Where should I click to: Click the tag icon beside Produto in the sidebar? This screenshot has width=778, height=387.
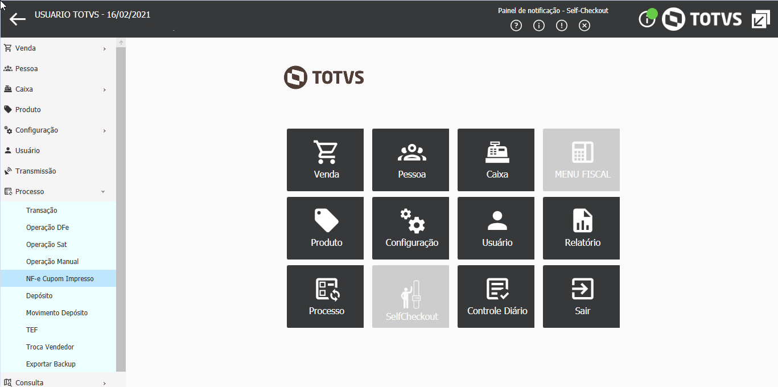click(8, 109)
